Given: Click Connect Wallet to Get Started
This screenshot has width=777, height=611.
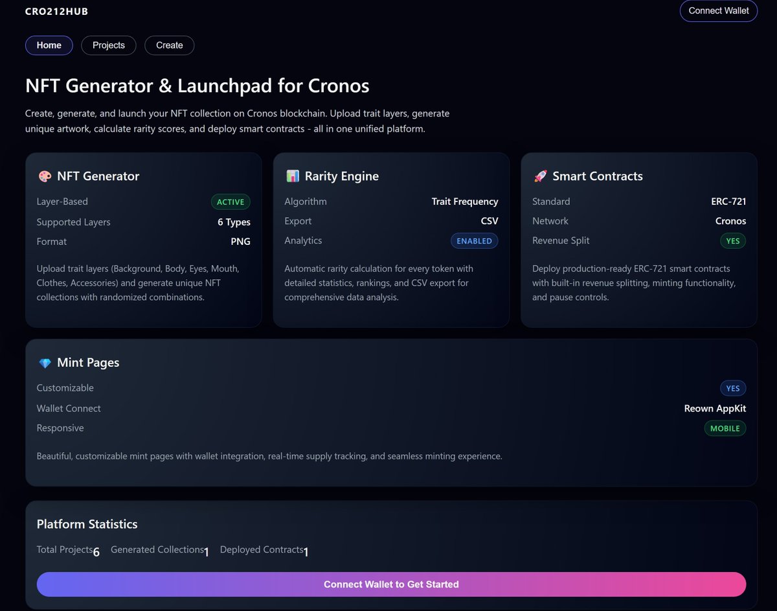Looking at the screenshot, I should (x=391, y=584).
